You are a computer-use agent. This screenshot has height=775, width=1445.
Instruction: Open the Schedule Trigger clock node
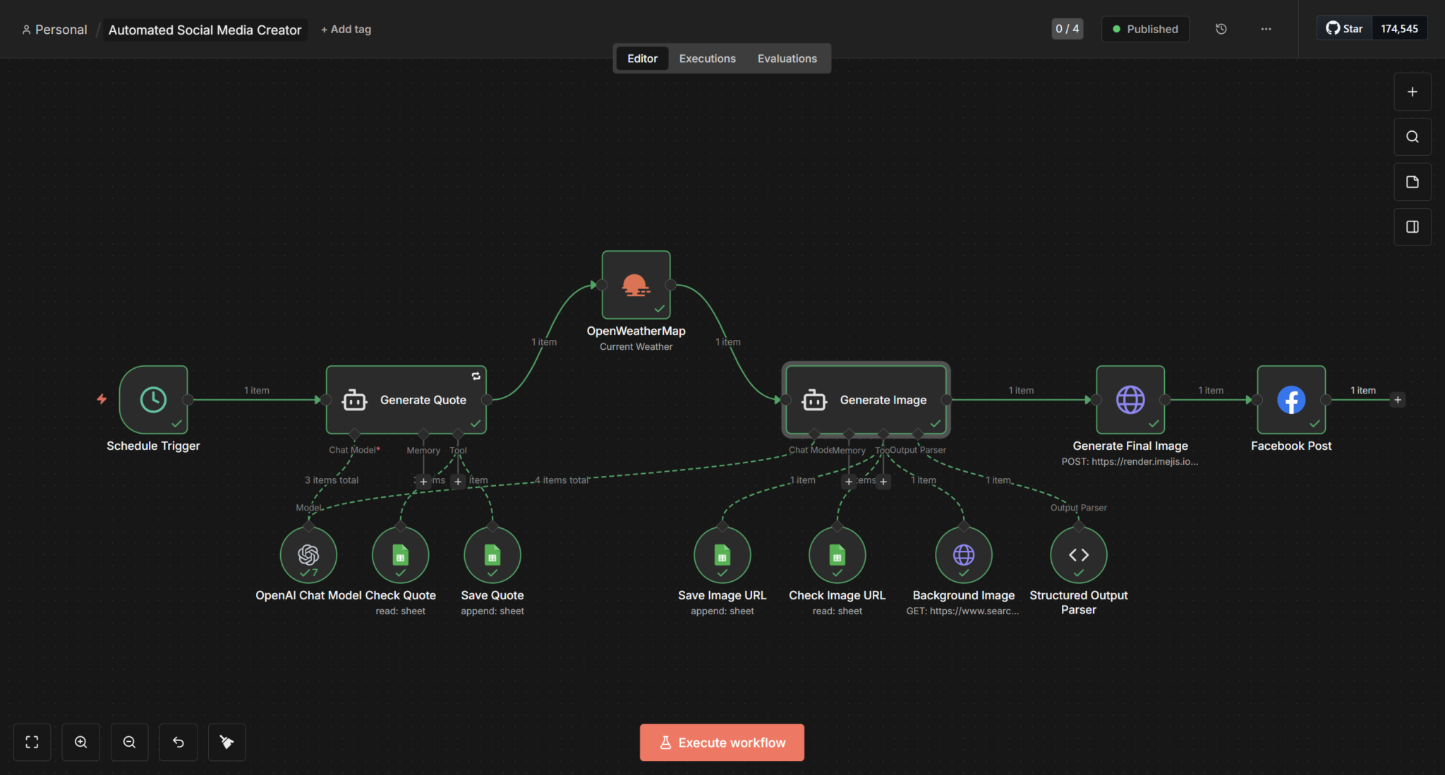153,399
